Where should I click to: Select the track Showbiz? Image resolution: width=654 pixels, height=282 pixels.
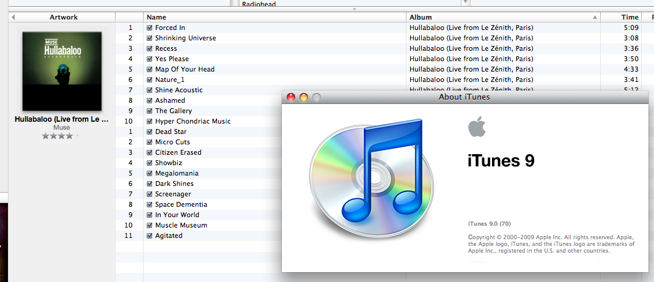point(169,163)
